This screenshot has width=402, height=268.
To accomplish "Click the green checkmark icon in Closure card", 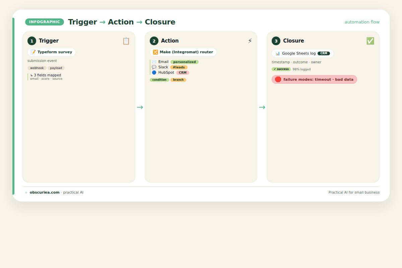I will [x=370, y=41].
